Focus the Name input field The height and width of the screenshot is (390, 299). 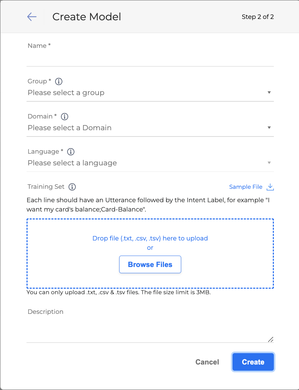[150, 59]
